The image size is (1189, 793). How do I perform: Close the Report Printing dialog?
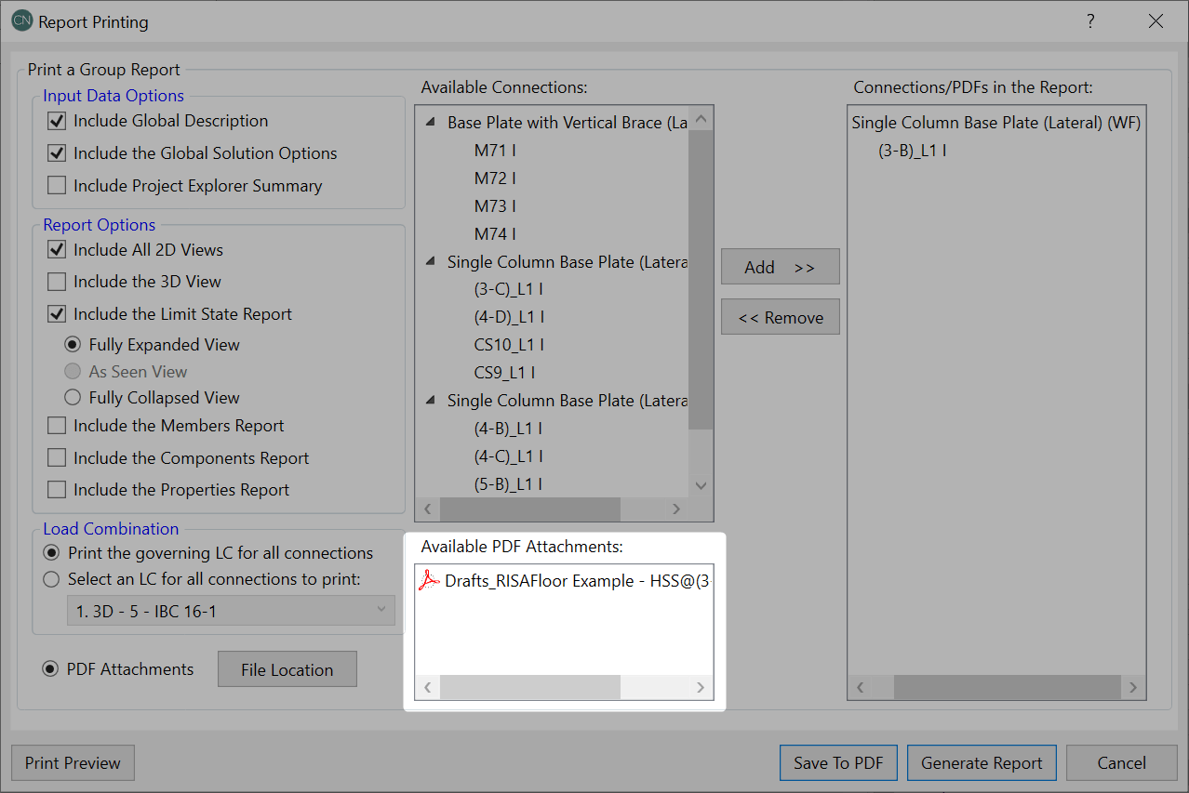(1156, 21)
